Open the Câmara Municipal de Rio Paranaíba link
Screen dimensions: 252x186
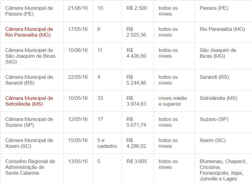[29, 32]
